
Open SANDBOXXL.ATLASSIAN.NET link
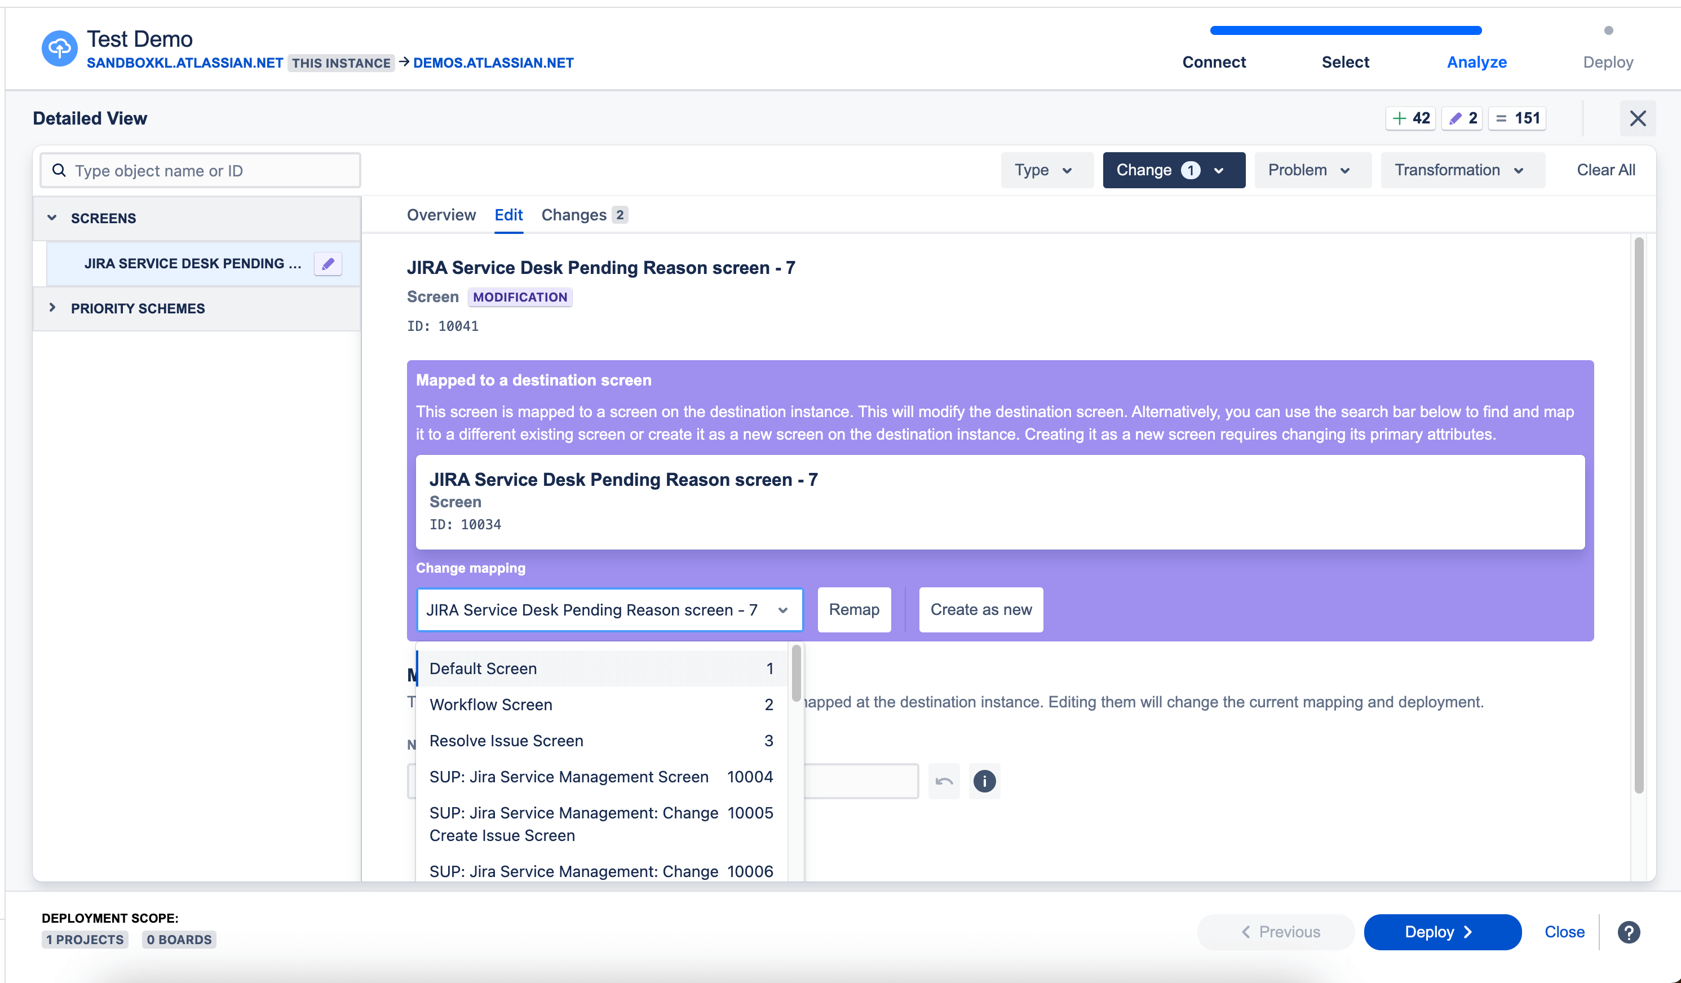(185, 63)
